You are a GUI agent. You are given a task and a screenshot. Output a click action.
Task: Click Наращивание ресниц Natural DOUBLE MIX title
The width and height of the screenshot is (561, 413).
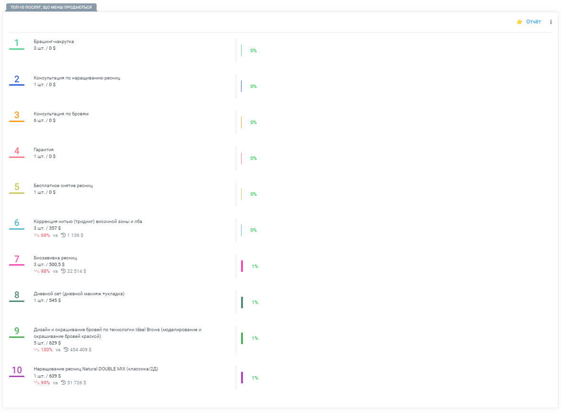(x=96, y=369)
